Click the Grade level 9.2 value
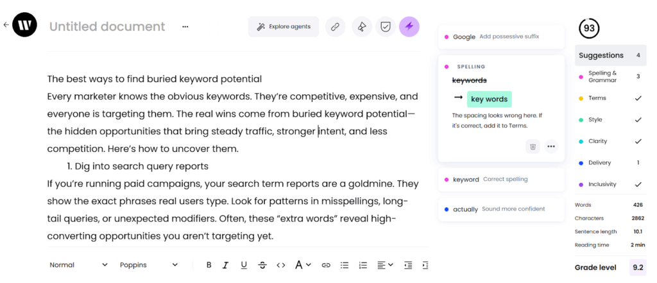The height and width of the screenshot is (283, 657). pyautogui.click(x=638, y=268)
